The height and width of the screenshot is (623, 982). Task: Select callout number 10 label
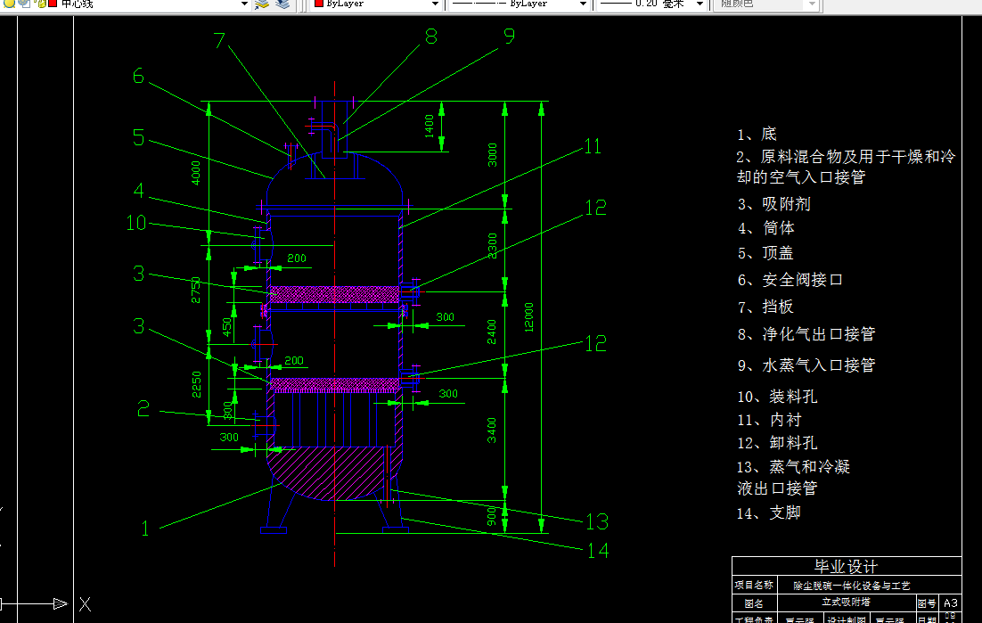[x=136, y=223]
